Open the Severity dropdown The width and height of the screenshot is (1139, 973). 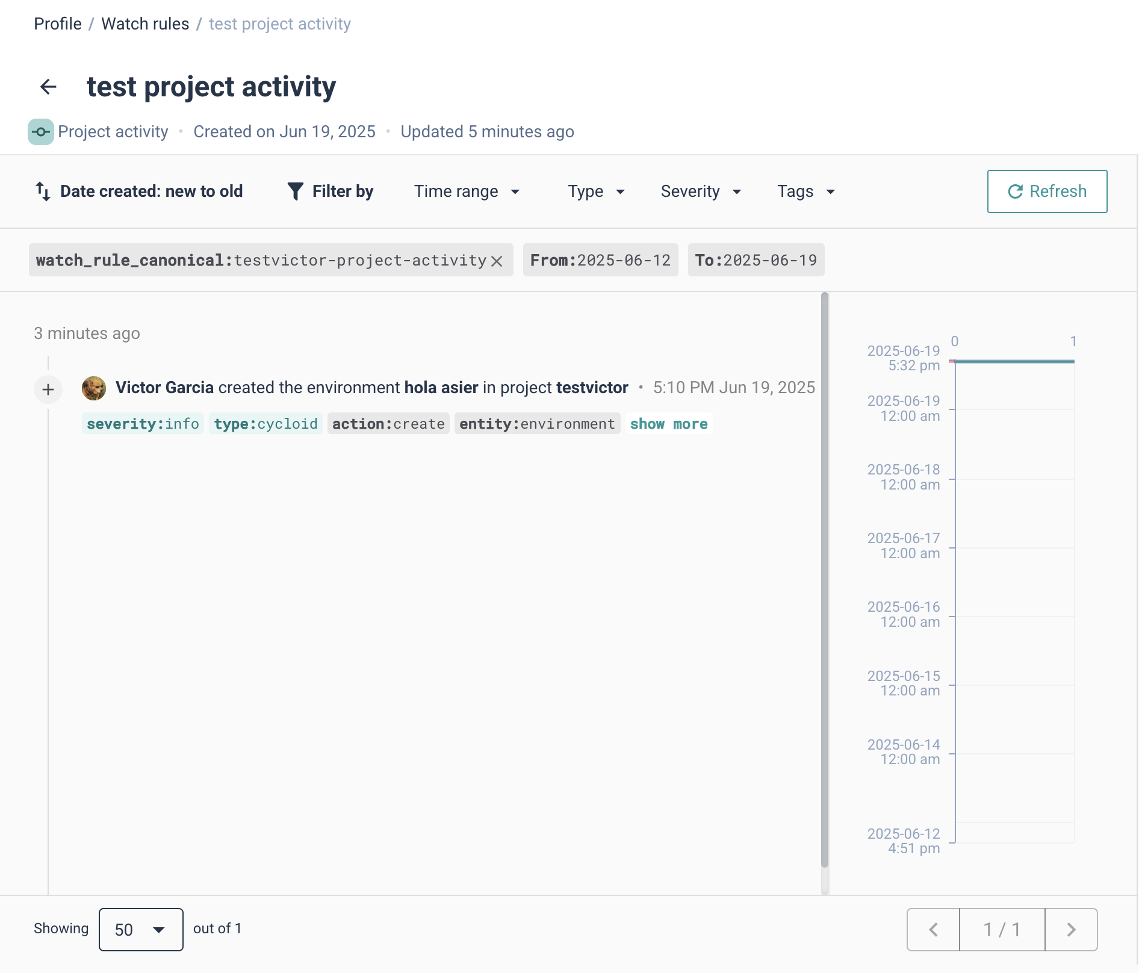[701, 191]
